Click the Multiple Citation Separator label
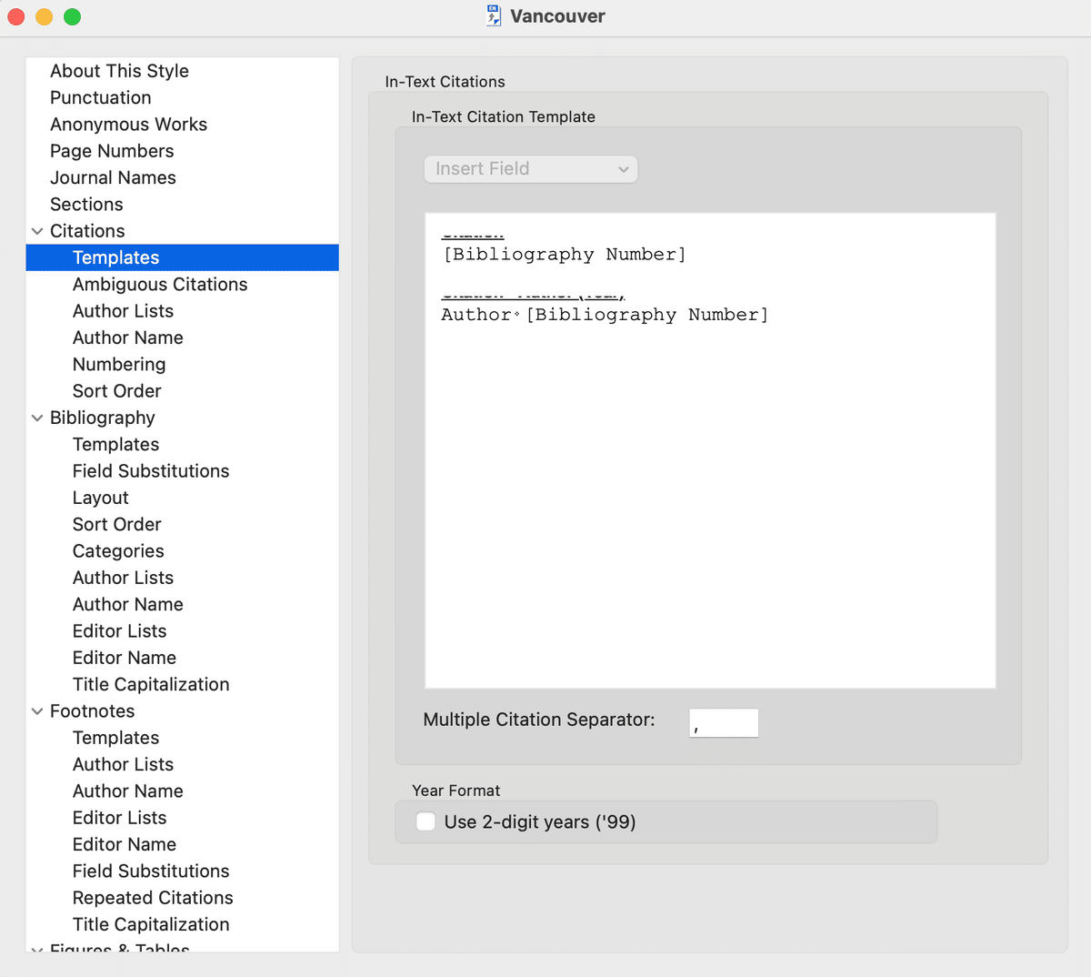Image resolution: width=1091 pixels, height=977 pixels. click(x=538, y=720)
